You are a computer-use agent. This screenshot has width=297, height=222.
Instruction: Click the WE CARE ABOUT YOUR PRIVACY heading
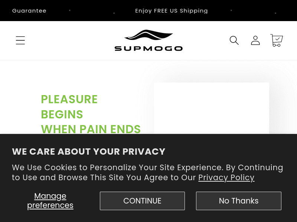(x=89, y=152)
